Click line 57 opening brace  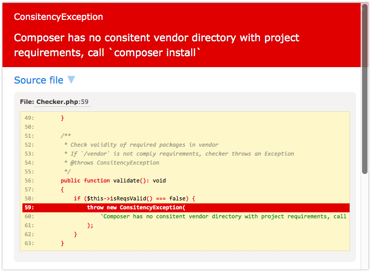pyautogui.click(x=62, y=189)
